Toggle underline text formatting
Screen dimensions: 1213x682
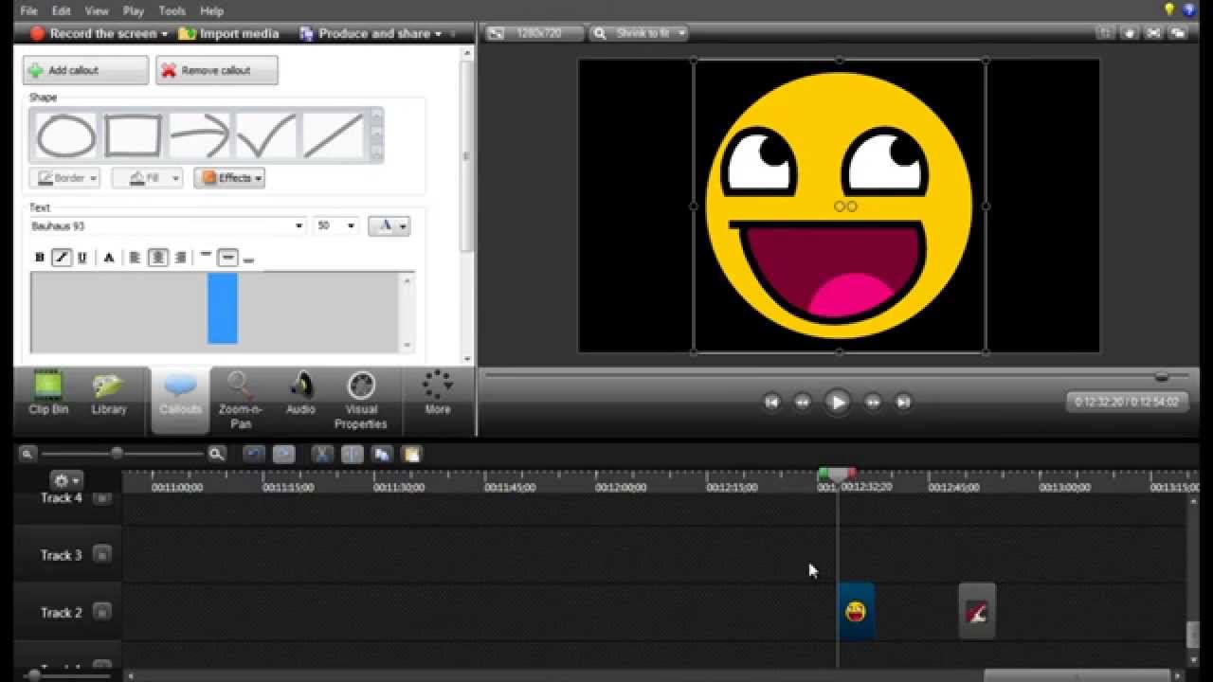[x=82, y=258]
